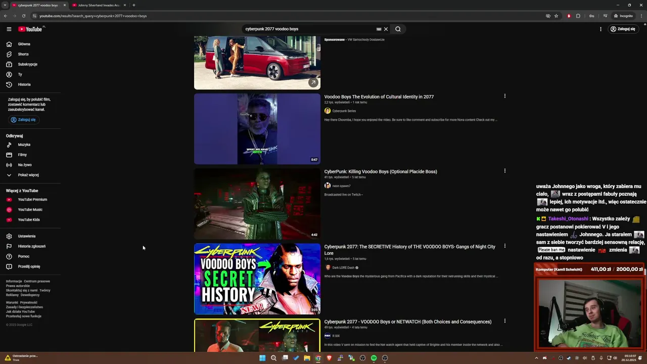Open Windows Start menu
The image size is (647, 364).
(x=262, y=358)
